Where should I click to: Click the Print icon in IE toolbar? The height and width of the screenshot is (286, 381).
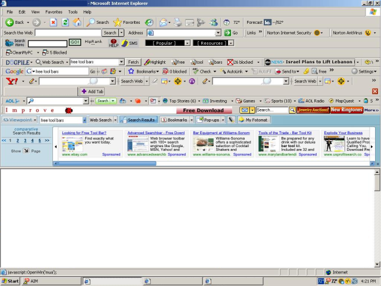click(177, 23)
